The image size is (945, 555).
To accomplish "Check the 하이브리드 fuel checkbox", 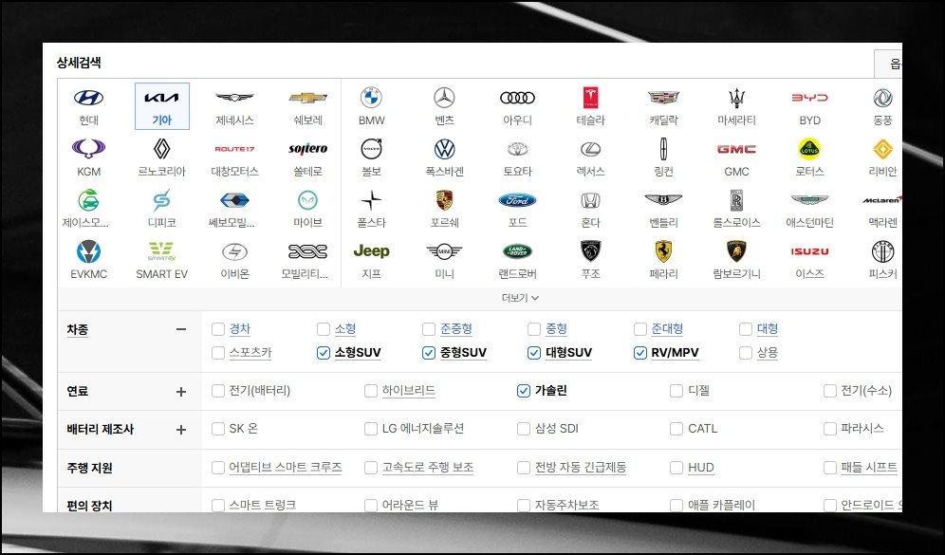I will click(371, 391).
